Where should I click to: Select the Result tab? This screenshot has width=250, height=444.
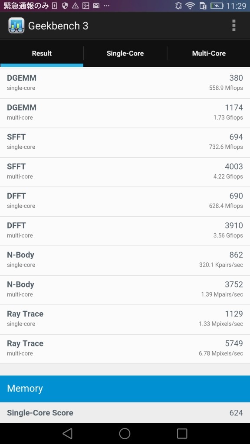[42, 53]
